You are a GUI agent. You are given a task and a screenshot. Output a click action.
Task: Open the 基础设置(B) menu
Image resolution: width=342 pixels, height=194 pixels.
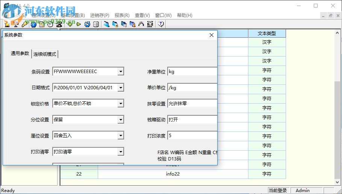point(73,15)
